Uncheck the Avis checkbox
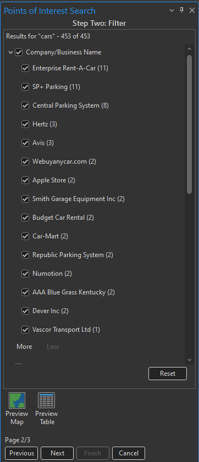 click(x=25, y=143)
